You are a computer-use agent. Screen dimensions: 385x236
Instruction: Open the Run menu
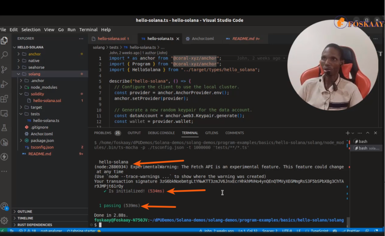click(x=71, y=30)
